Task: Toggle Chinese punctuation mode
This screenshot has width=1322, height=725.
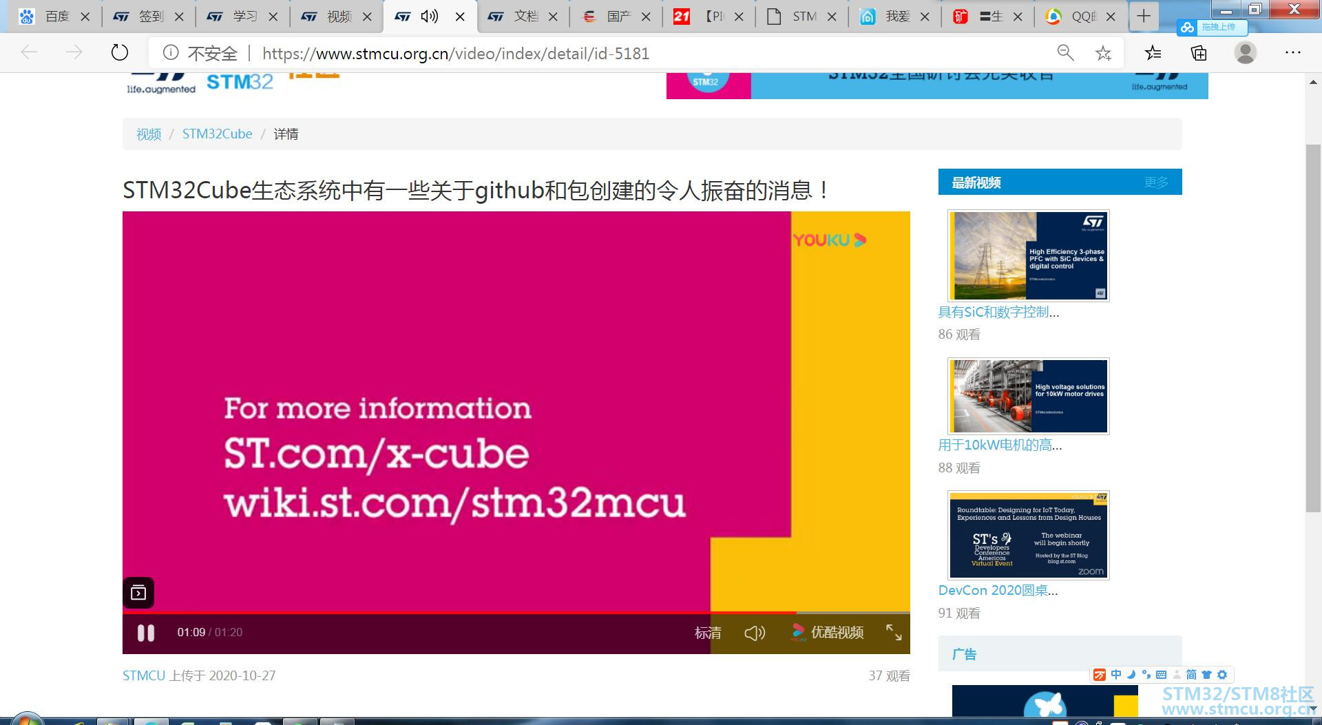Action: coord(1146,675)
